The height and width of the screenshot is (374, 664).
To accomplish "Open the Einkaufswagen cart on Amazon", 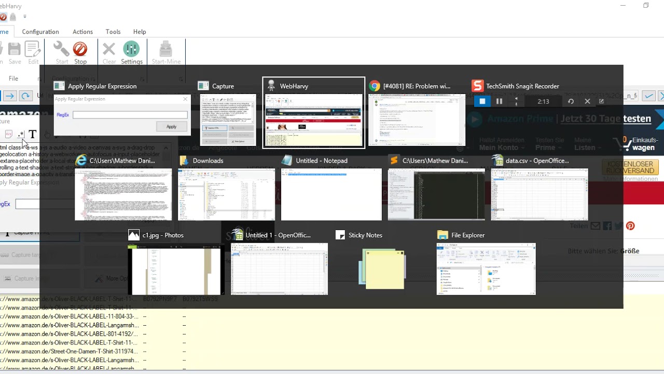I will pos(635,144).
